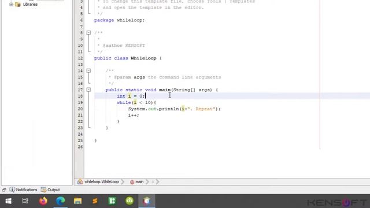
Task: Click the main method breadcrumb
Action: [x=139, y=181]
